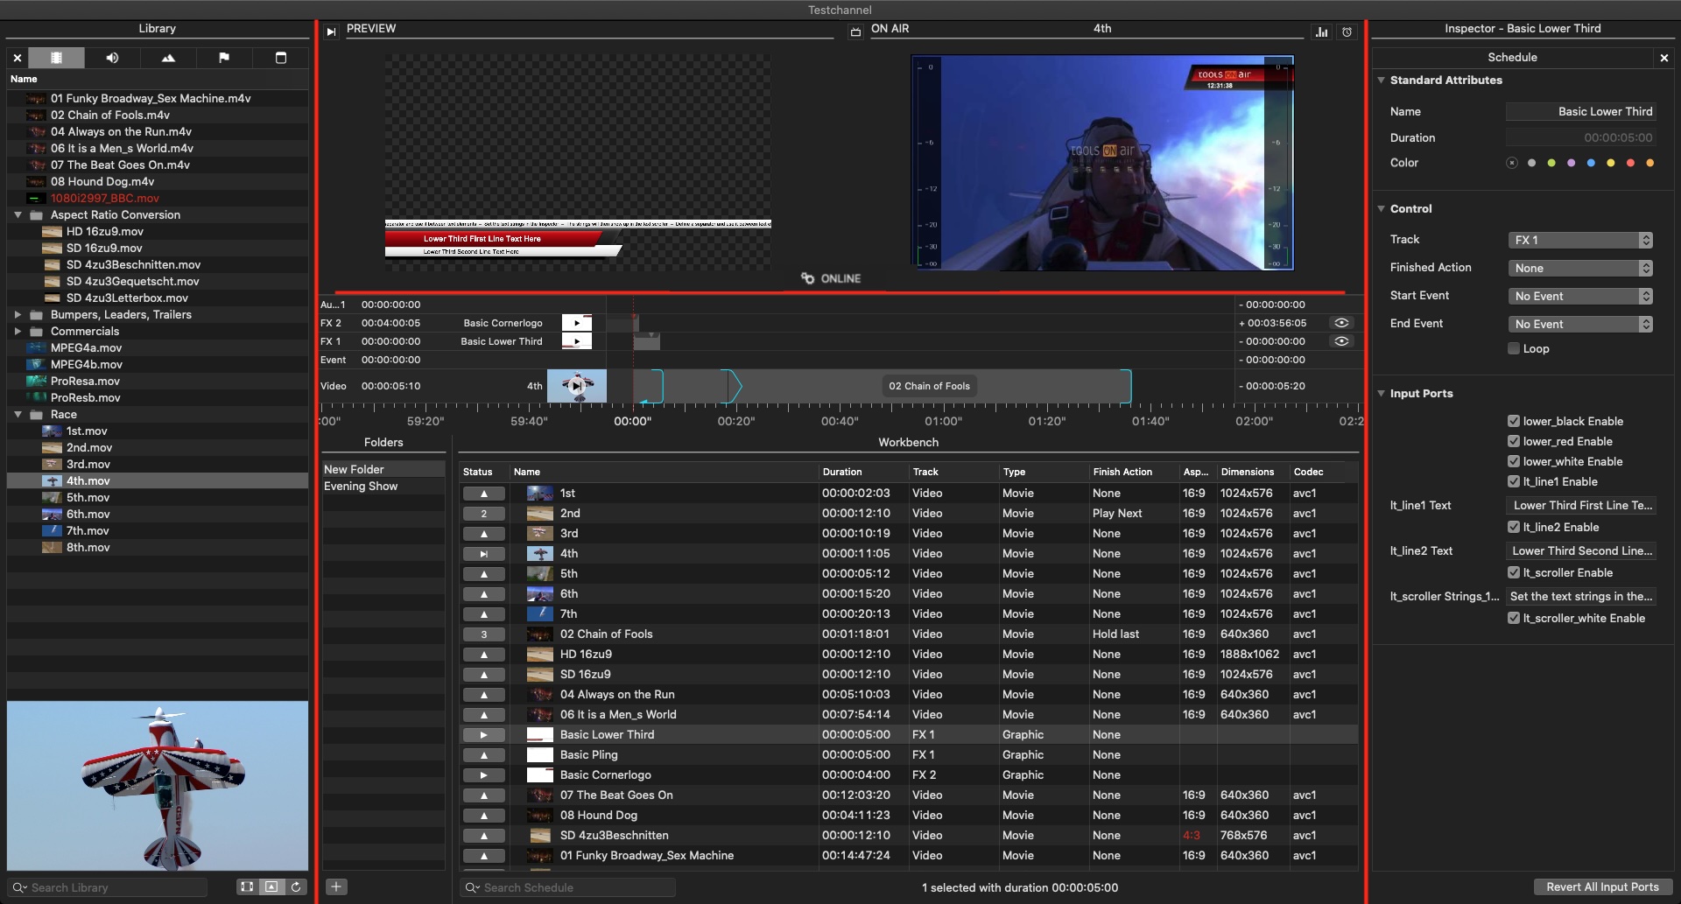Open the End Event dropdown
Viewport: 1681px width, 904px height.
pyautogui.click(x=1580, y=324)
